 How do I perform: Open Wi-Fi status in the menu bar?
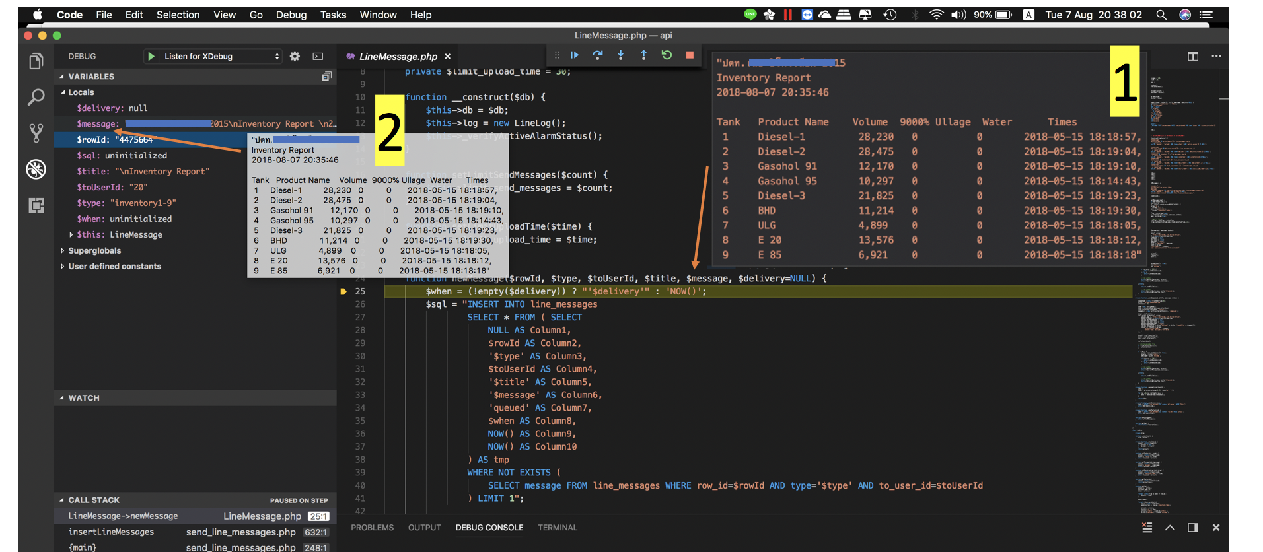937,15
